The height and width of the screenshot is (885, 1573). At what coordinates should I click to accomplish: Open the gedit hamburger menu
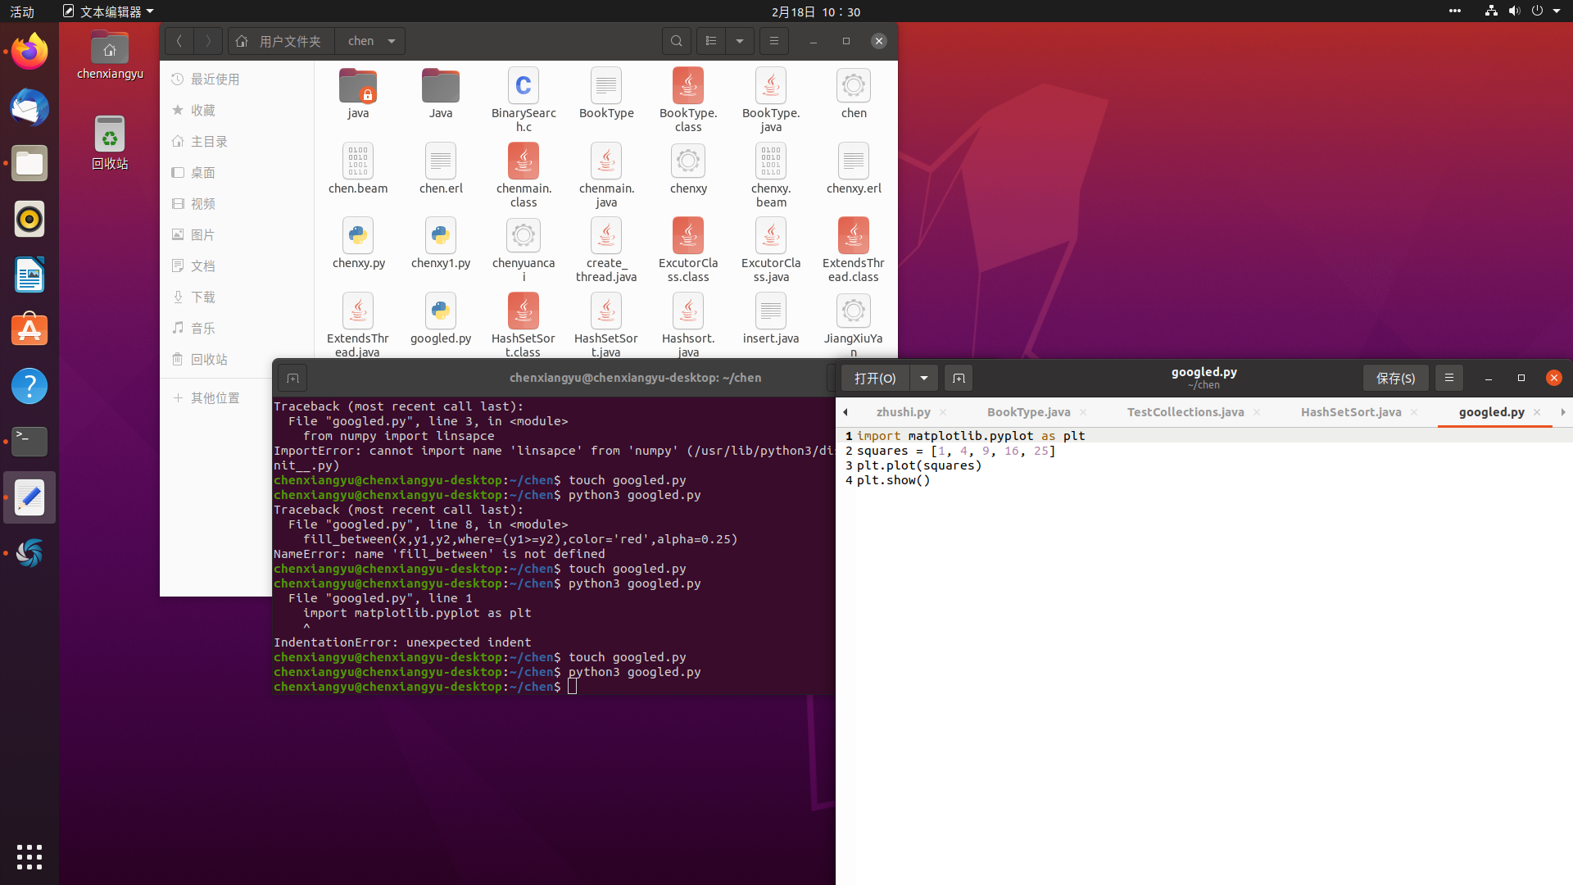click(1449, 378)
